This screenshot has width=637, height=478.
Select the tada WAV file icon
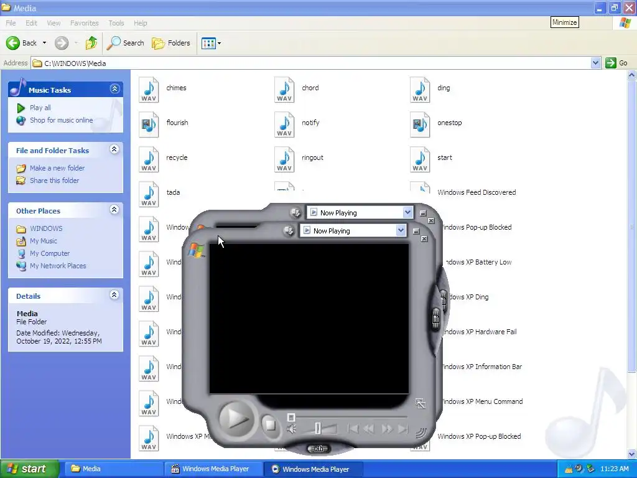coord(149,194)
